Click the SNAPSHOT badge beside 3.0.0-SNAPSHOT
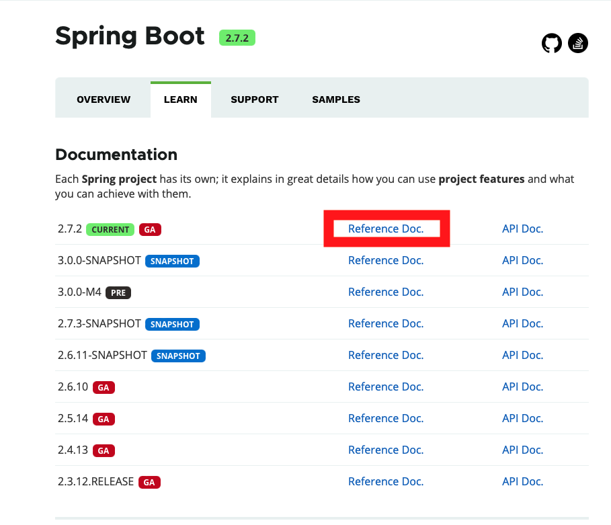Image resolution: width=611 pixels, height=525 pixels. [172, 261]
